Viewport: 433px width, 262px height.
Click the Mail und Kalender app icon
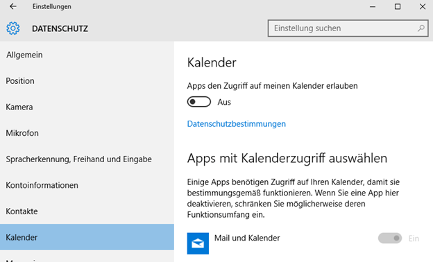198,243
